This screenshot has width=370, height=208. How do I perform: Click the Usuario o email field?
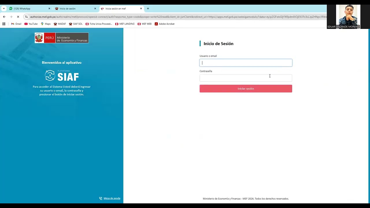(246, 63)
